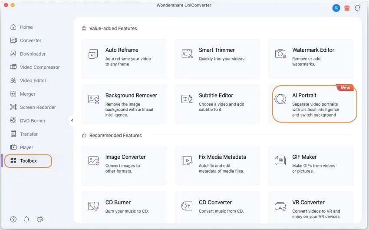The image size is (369, 230).
Task: Click the Subtitle Editor text icon
Action: [187, 99]
